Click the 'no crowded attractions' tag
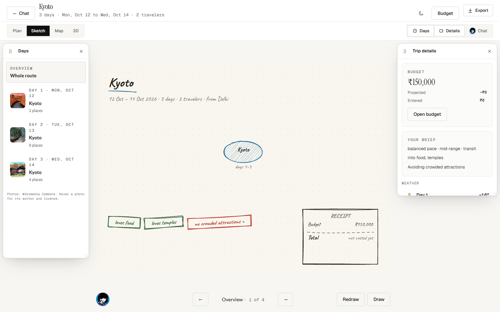This screenshot has height=312, width=500. 219,222
